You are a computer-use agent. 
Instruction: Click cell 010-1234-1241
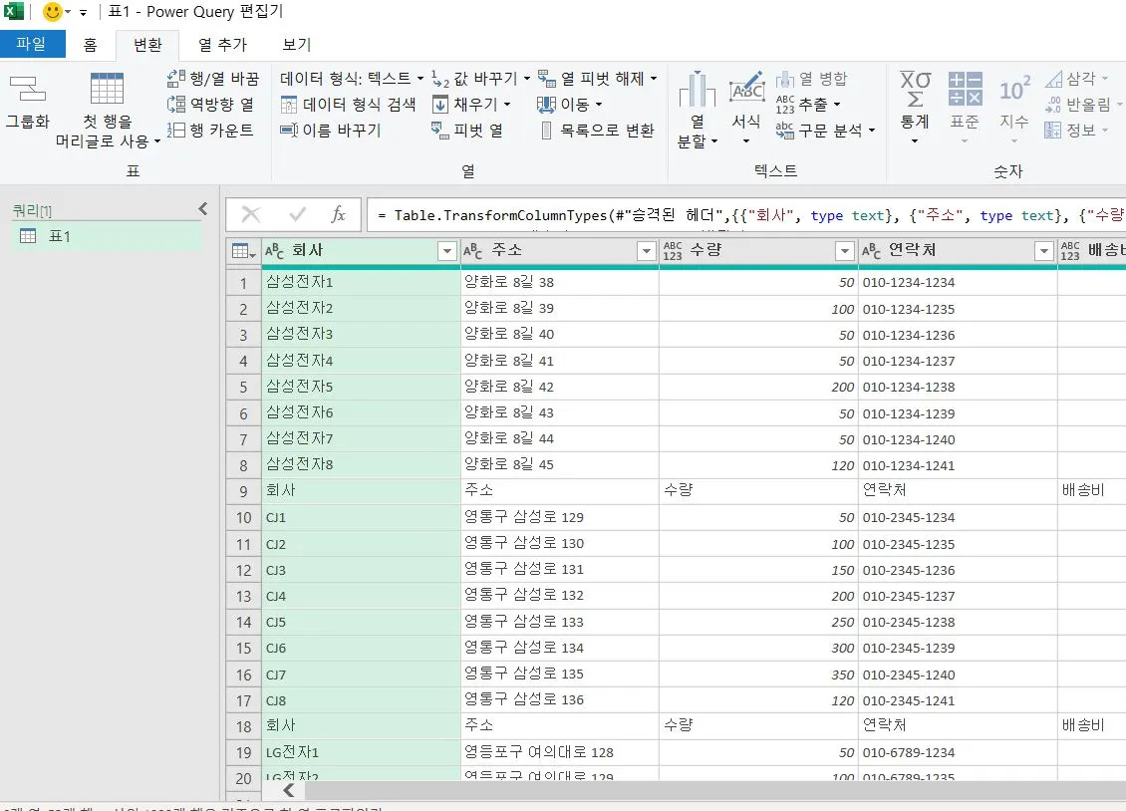pos(958,465)
